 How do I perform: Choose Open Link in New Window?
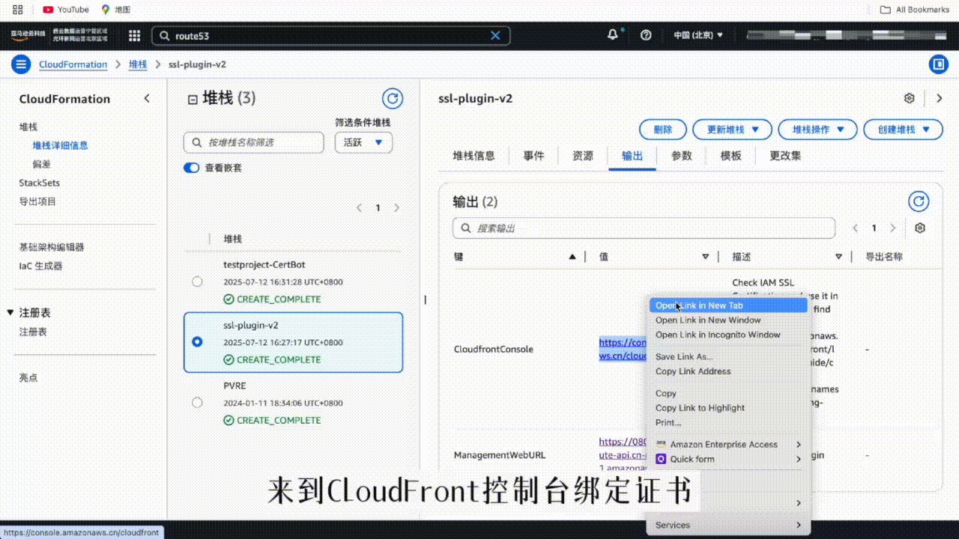pyautogui.click(x=728, y=320)
